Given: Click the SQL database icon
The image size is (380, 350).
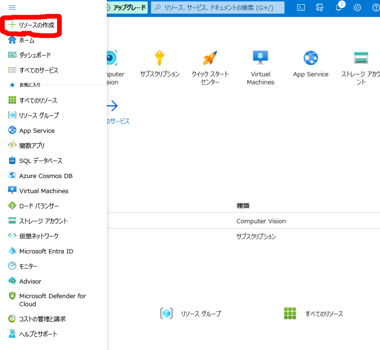Looking at the screenshot, I should point(12,161).
